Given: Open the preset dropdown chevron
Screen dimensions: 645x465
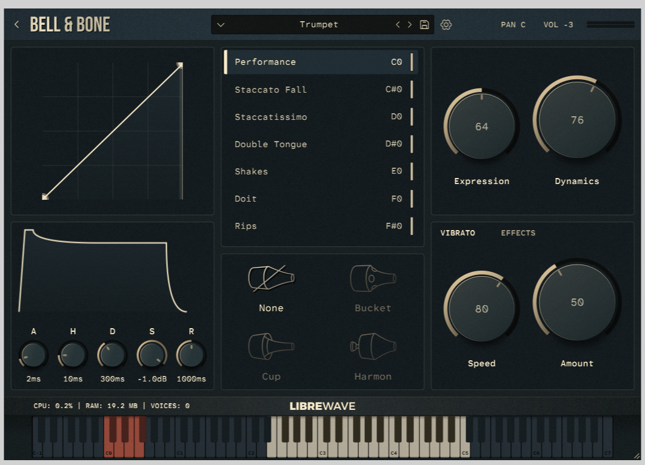Looking at the screenshot, I should 221,25.
